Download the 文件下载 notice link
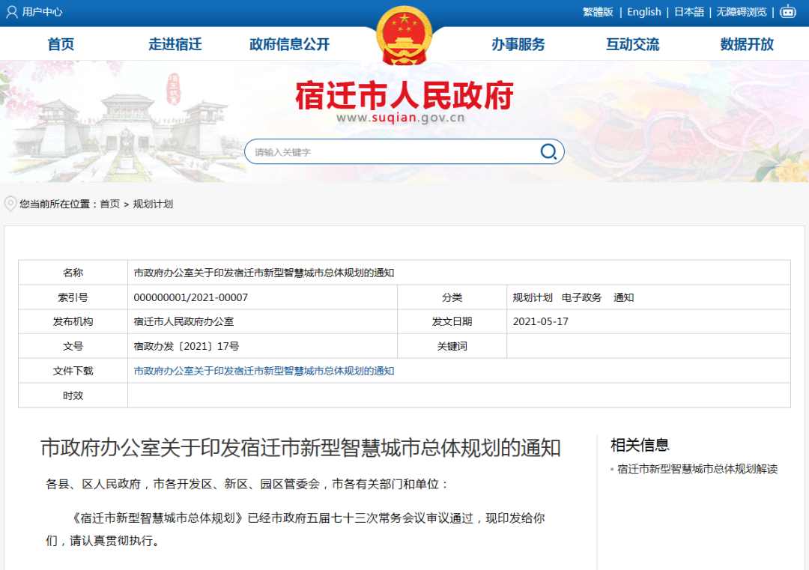The height and width of the screenshot is (570, 809). (264, 371)
